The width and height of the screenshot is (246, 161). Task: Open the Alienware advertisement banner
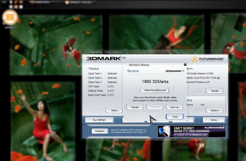pyautogui.click(x=192, y=131)
